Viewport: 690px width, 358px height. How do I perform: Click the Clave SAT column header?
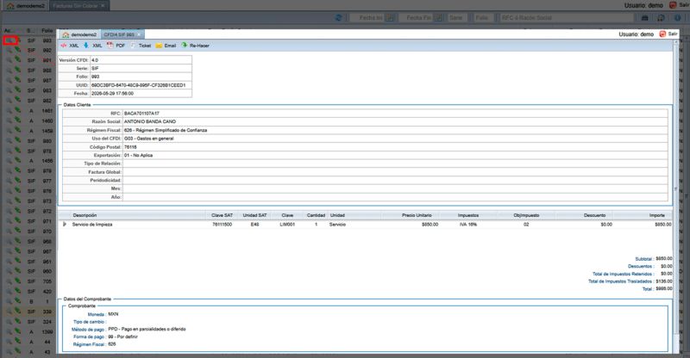222,215
